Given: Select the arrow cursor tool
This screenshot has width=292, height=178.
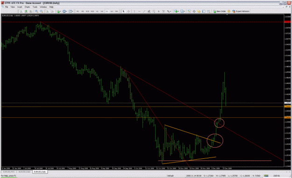Looking at the screenshot, I should click(x=123, y=11).
